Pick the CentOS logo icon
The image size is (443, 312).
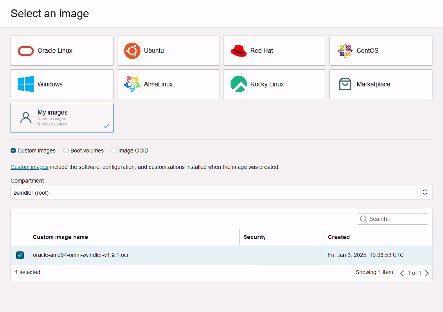coord(345,51)
